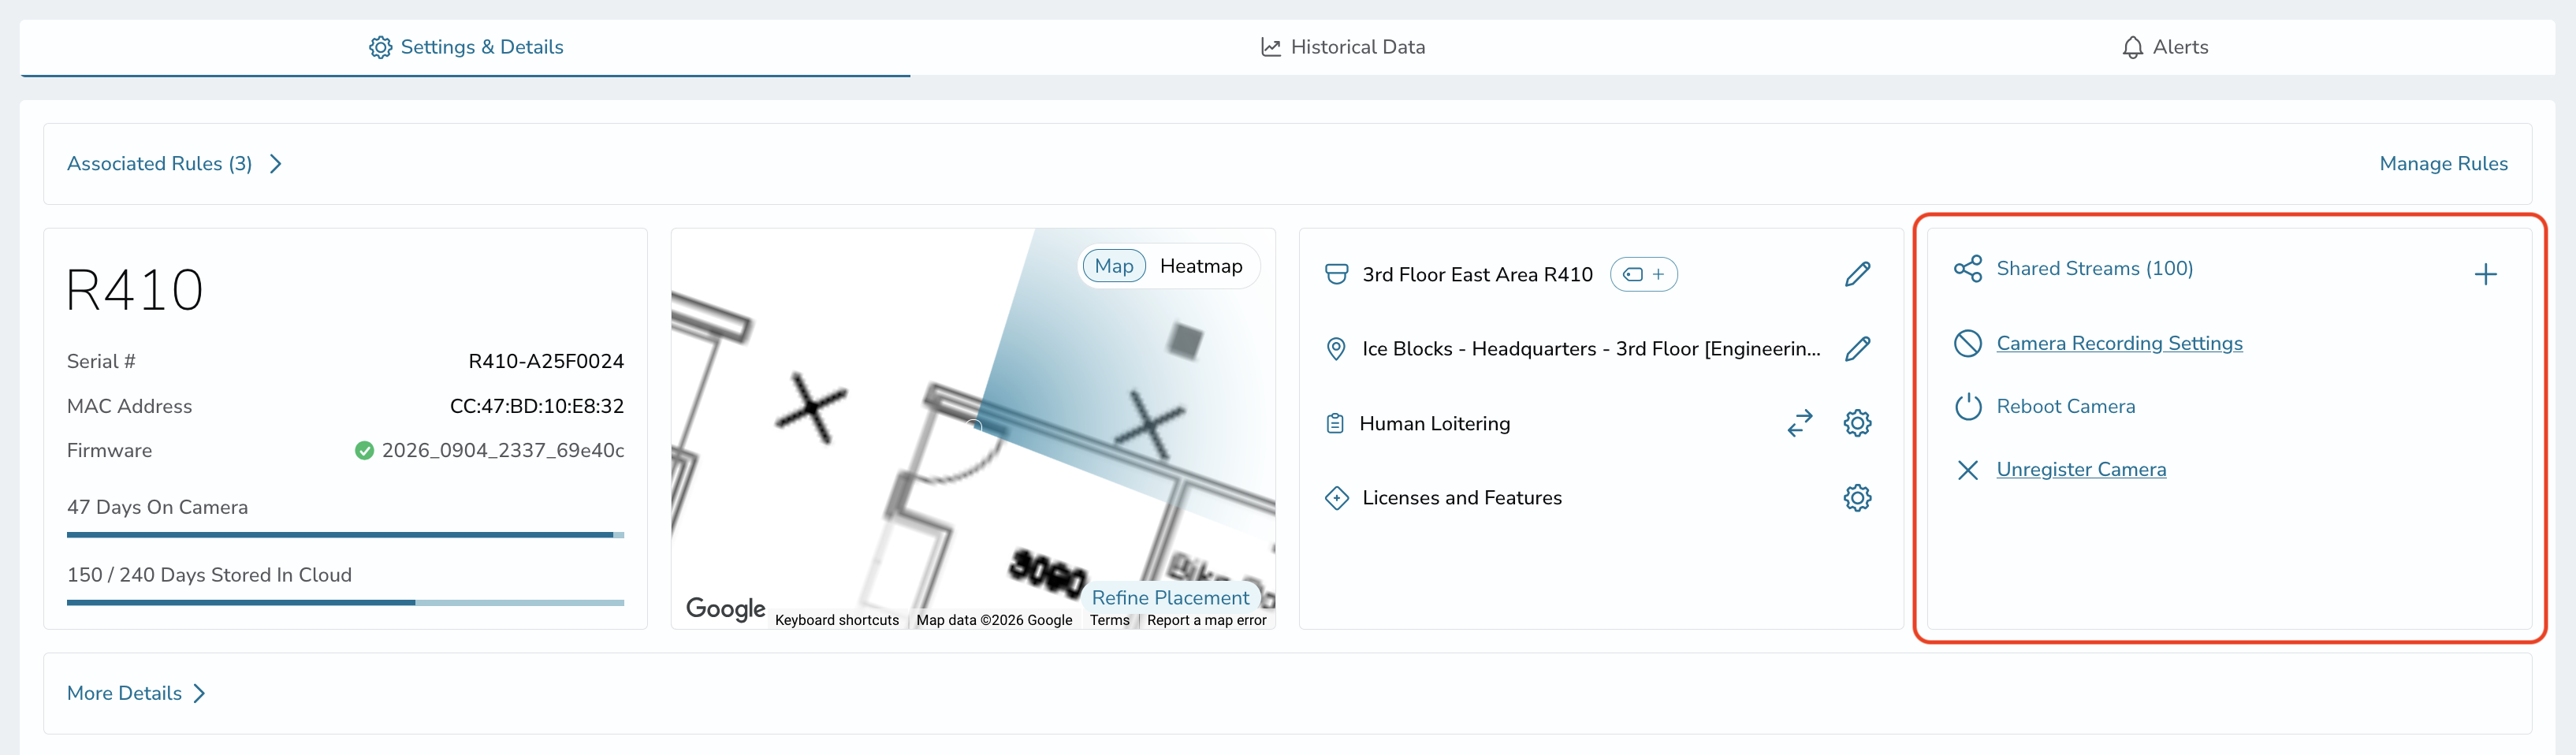Open Keyboard shortcuts on the map

pyautogui.click(x=837, y=620)
